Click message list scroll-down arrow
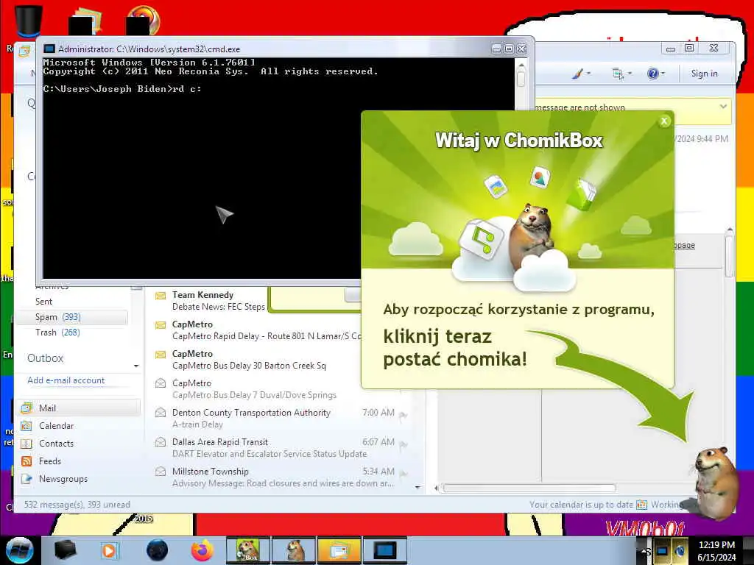This screenshot has height=565, width=754. (417, 488)
